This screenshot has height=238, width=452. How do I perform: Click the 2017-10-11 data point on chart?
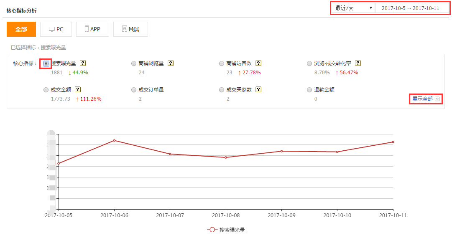pos(393,142)
